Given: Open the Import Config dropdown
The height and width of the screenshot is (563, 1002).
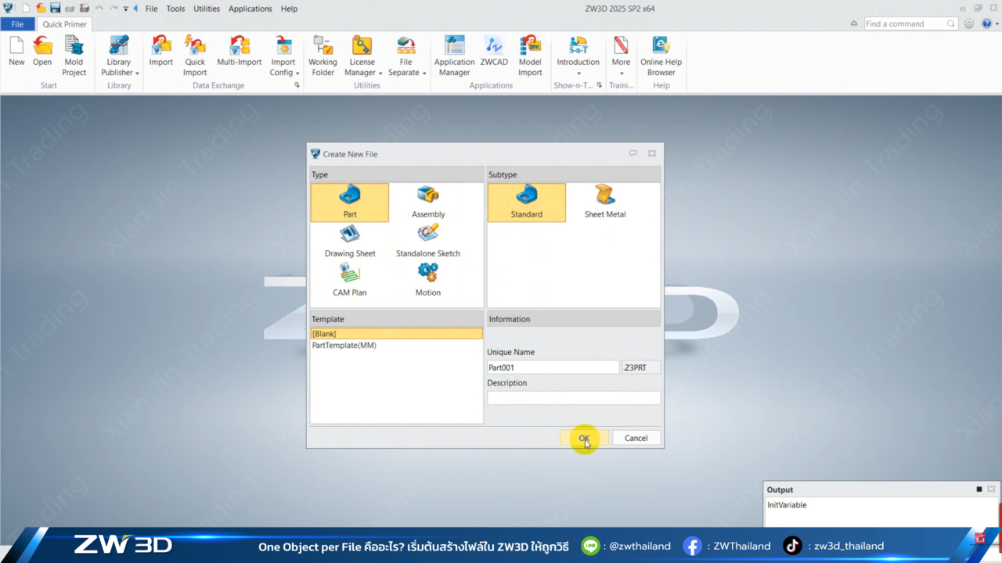Looking at the screenshot, I should tap(297, 74).
